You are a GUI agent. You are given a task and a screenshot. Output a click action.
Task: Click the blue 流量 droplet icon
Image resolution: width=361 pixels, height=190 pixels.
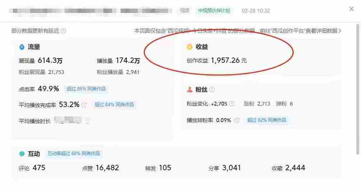click(x=22, y=47)
